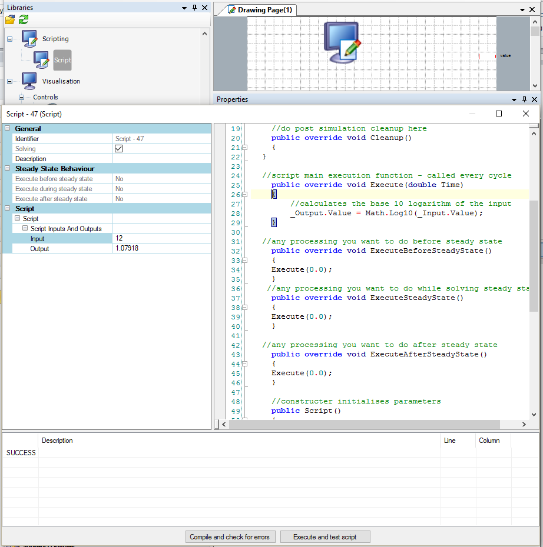
Task: Click the open folder icon in Libraries
Action: [x=10, y=19]
